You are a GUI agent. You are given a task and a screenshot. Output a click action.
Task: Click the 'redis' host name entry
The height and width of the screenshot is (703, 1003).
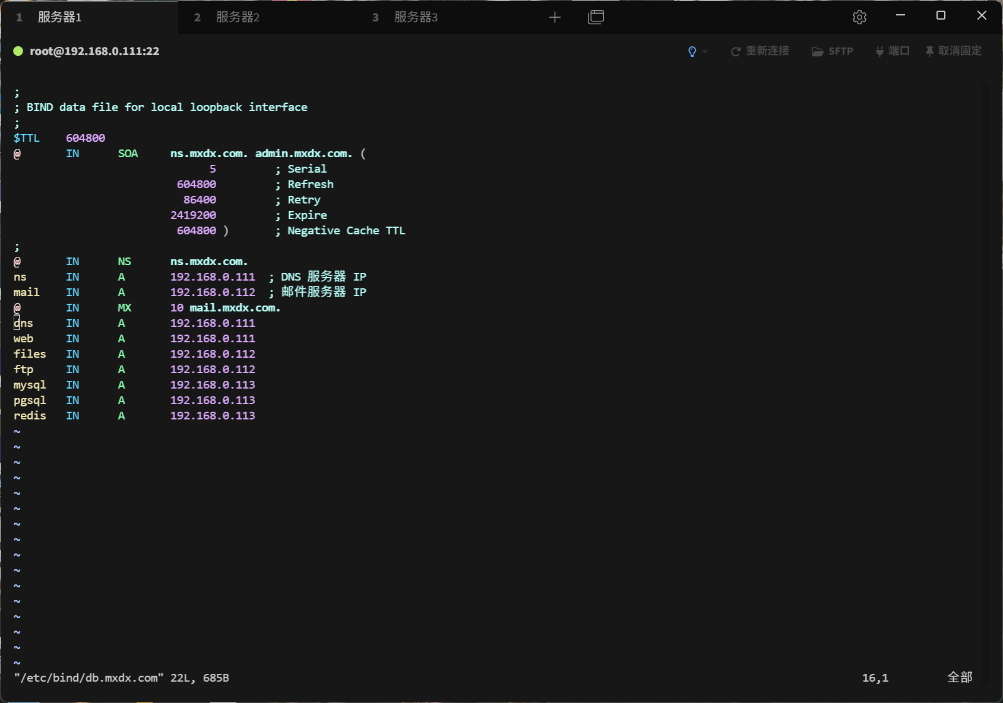[x=30, y=415]
